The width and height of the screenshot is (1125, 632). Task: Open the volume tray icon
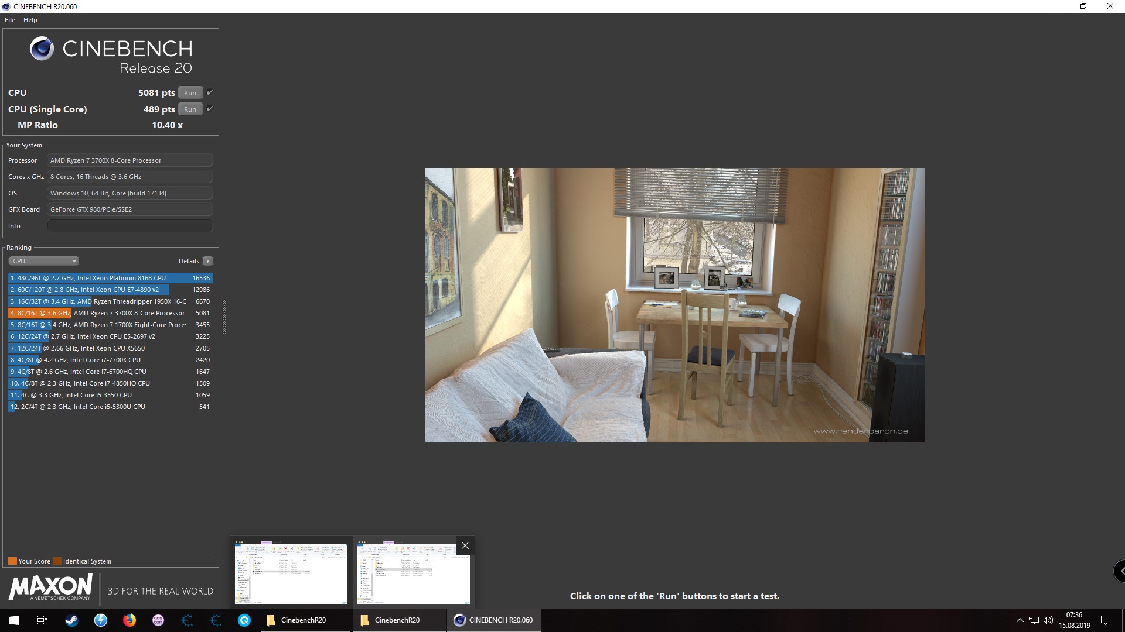click(x=1048, y=620)
